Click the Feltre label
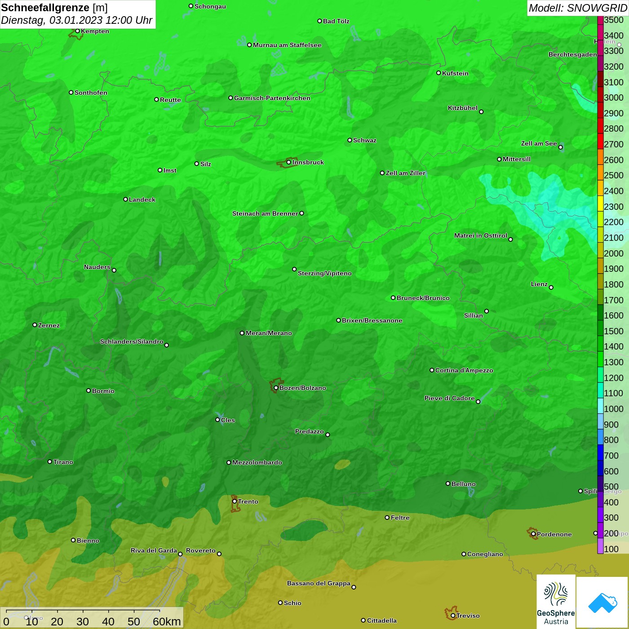 [x=400, y=518]
